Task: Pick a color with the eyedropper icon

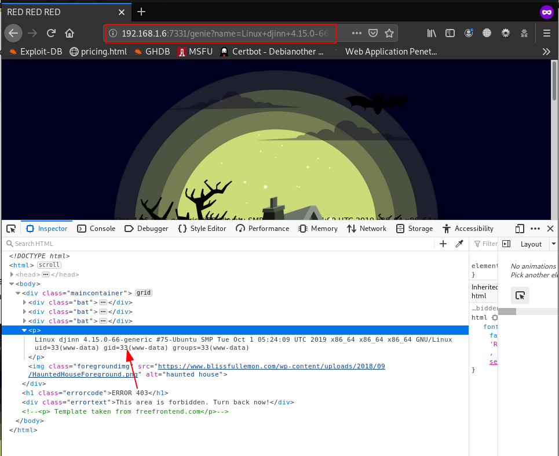Action: pyautogui.click(x=459, y=244)
